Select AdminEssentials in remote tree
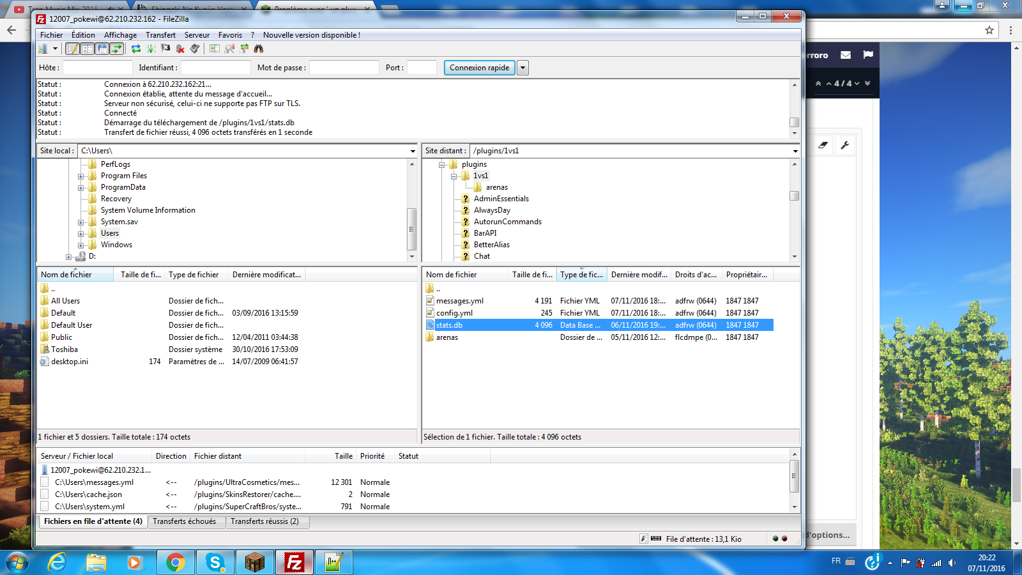Image resolution: width=1022 pixels, height=575 pixels. click(501, 199)
